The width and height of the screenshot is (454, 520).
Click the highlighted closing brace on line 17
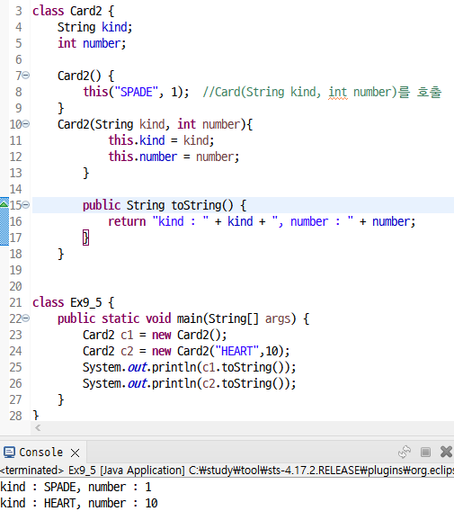click(85, 238)
